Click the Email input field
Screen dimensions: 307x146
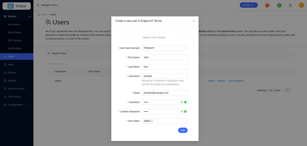click(x=165, y=93)
